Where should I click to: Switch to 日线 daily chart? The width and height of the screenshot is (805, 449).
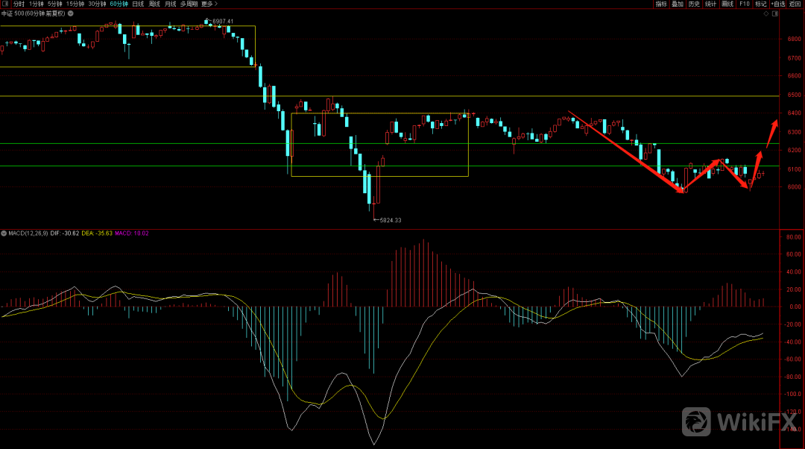[x=138, y=4]
